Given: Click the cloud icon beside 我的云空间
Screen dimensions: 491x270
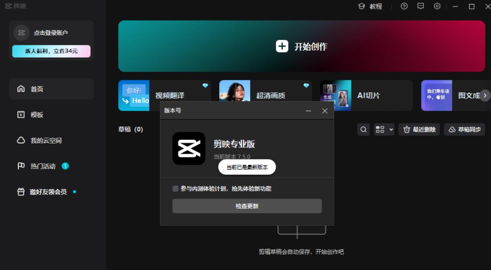Looking at the screenshot, I should pyautogui.click(x=21, y=140).
